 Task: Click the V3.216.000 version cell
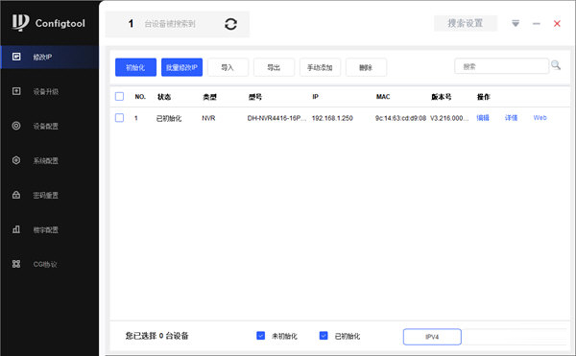pos(449,118)
